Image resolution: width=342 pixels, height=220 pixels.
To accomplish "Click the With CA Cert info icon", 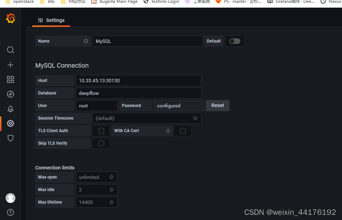I will (168, 131).
